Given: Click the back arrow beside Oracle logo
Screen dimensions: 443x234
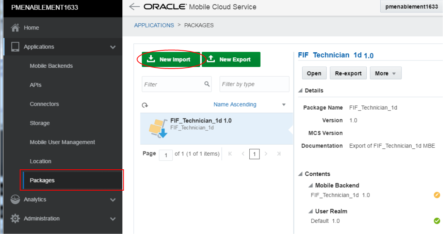Looking at the screenshot, I should (x=134, y=7).
